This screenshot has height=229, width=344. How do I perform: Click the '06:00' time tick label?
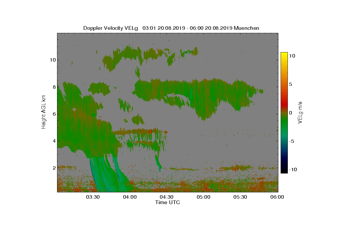tap(277, 197)
